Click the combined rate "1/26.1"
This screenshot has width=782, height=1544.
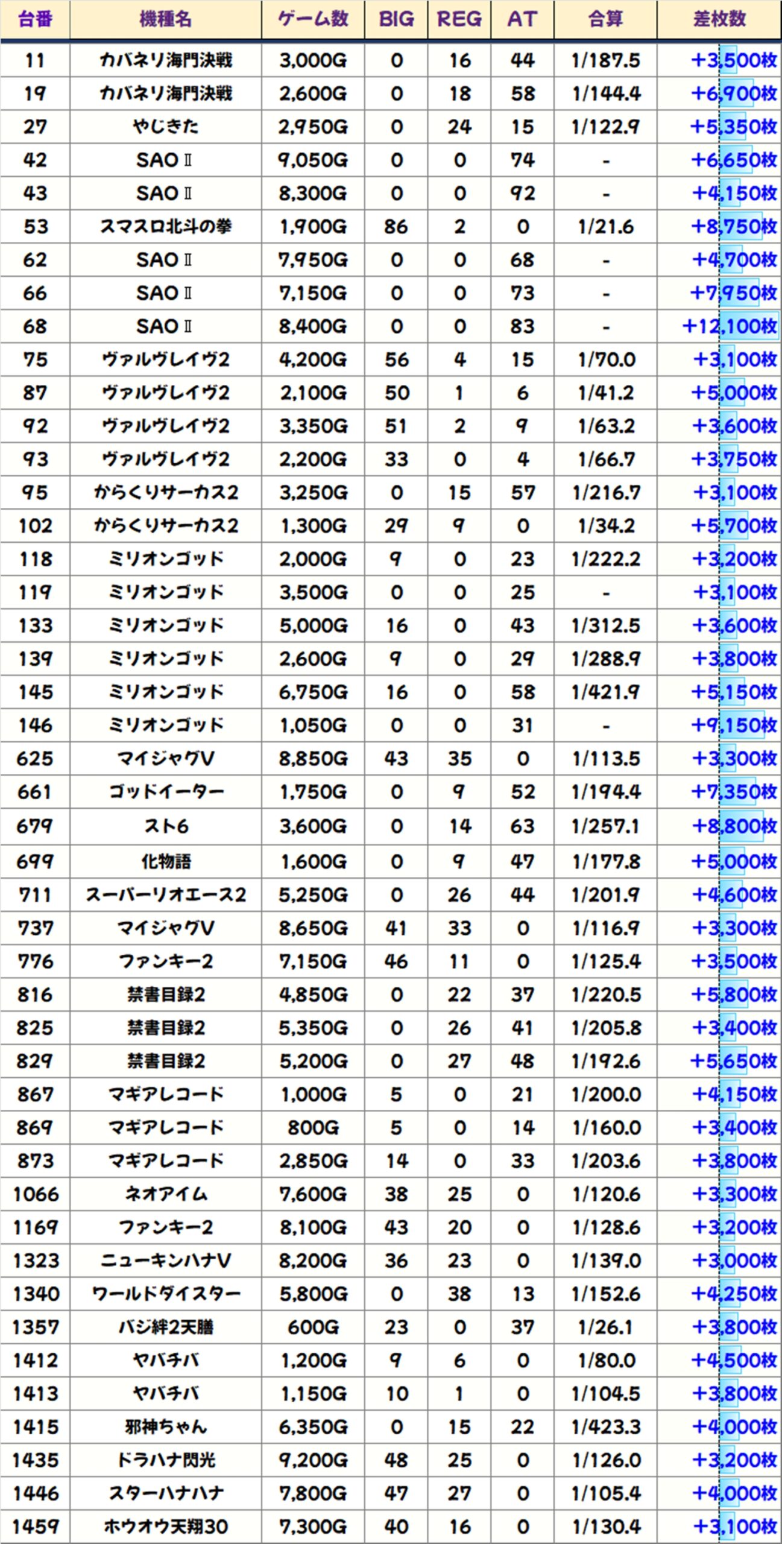[x=605, y=1326]
